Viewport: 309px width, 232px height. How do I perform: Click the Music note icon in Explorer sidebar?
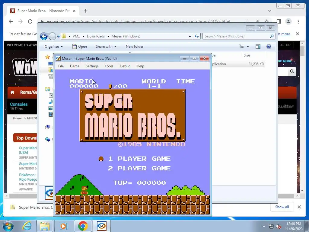click(51, 101)
